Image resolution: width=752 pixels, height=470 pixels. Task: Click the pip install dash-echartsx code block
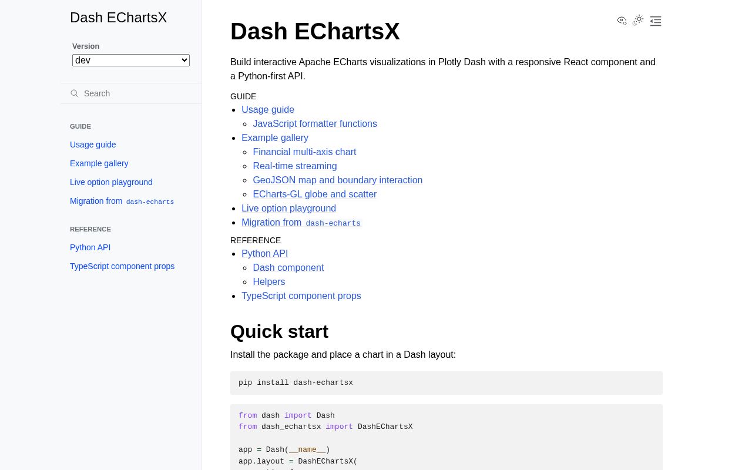click(446, 383)
